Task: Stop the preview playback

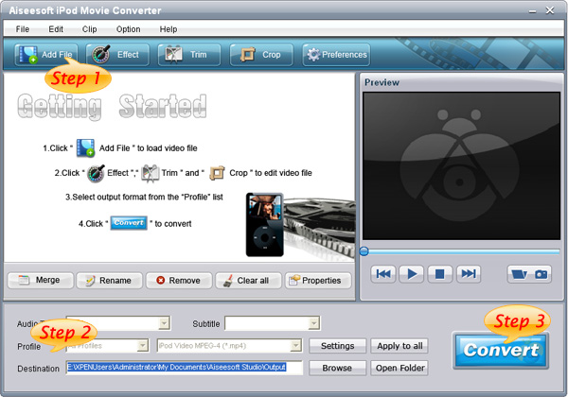Action: (x=440, y=274)
